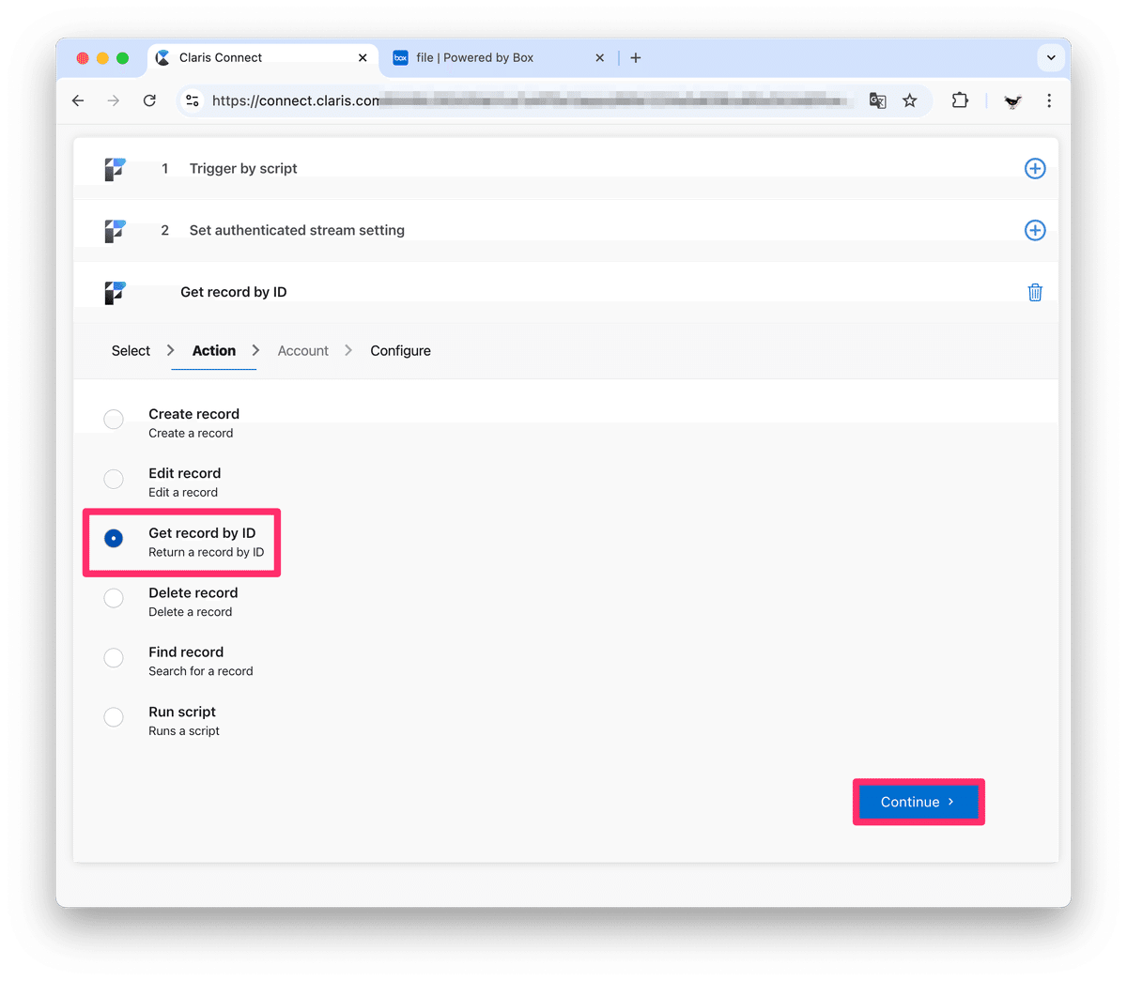Open the Chrome three-dot menu
The width and height of the screenshot is (1127, 981).
pyautogui.click(x=1049, y=100)
